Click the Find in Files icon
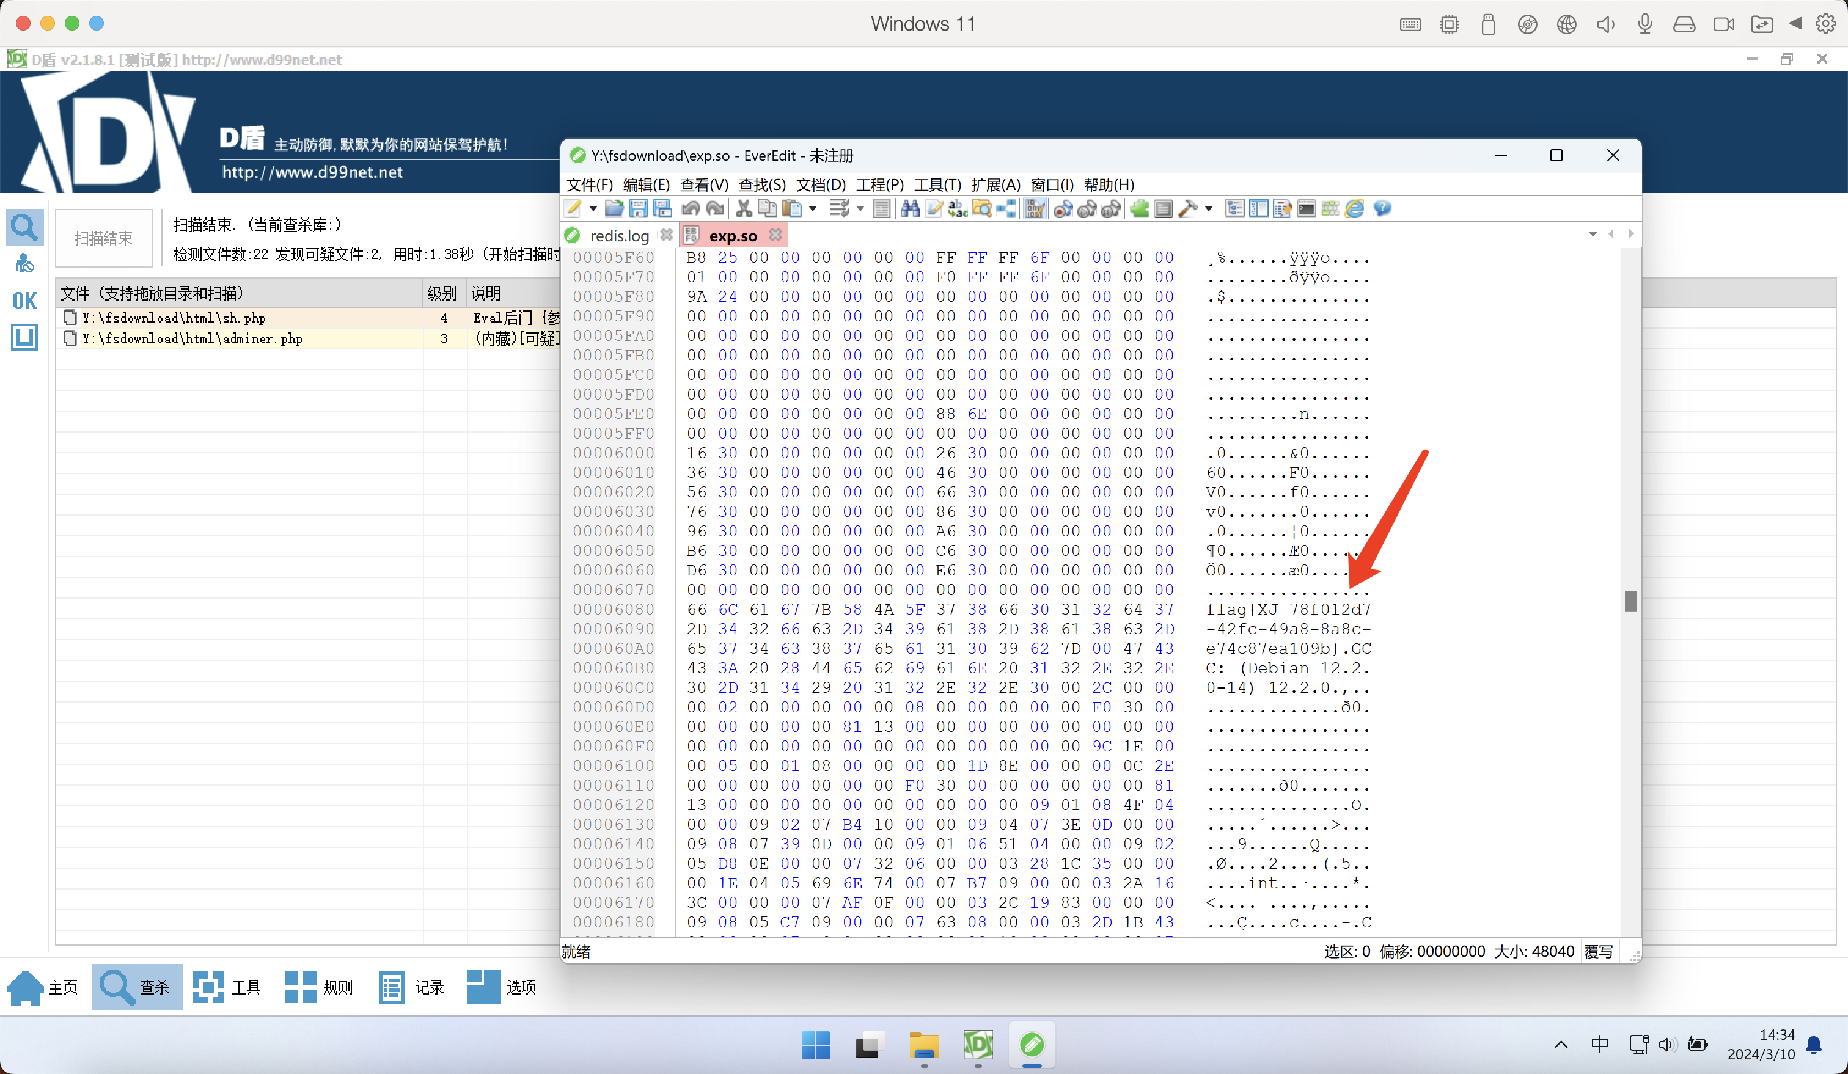The height and width of the screenshot is (1074, 1848). [x=982, y=209]
